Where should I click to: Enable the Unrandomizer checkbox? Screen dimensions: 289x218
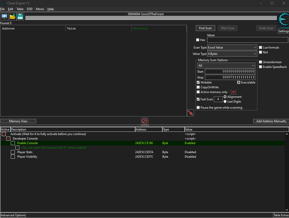[x=260, y=62]
